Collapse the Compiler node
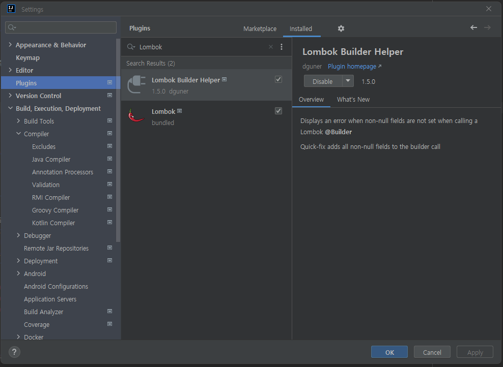 point(18,134)
